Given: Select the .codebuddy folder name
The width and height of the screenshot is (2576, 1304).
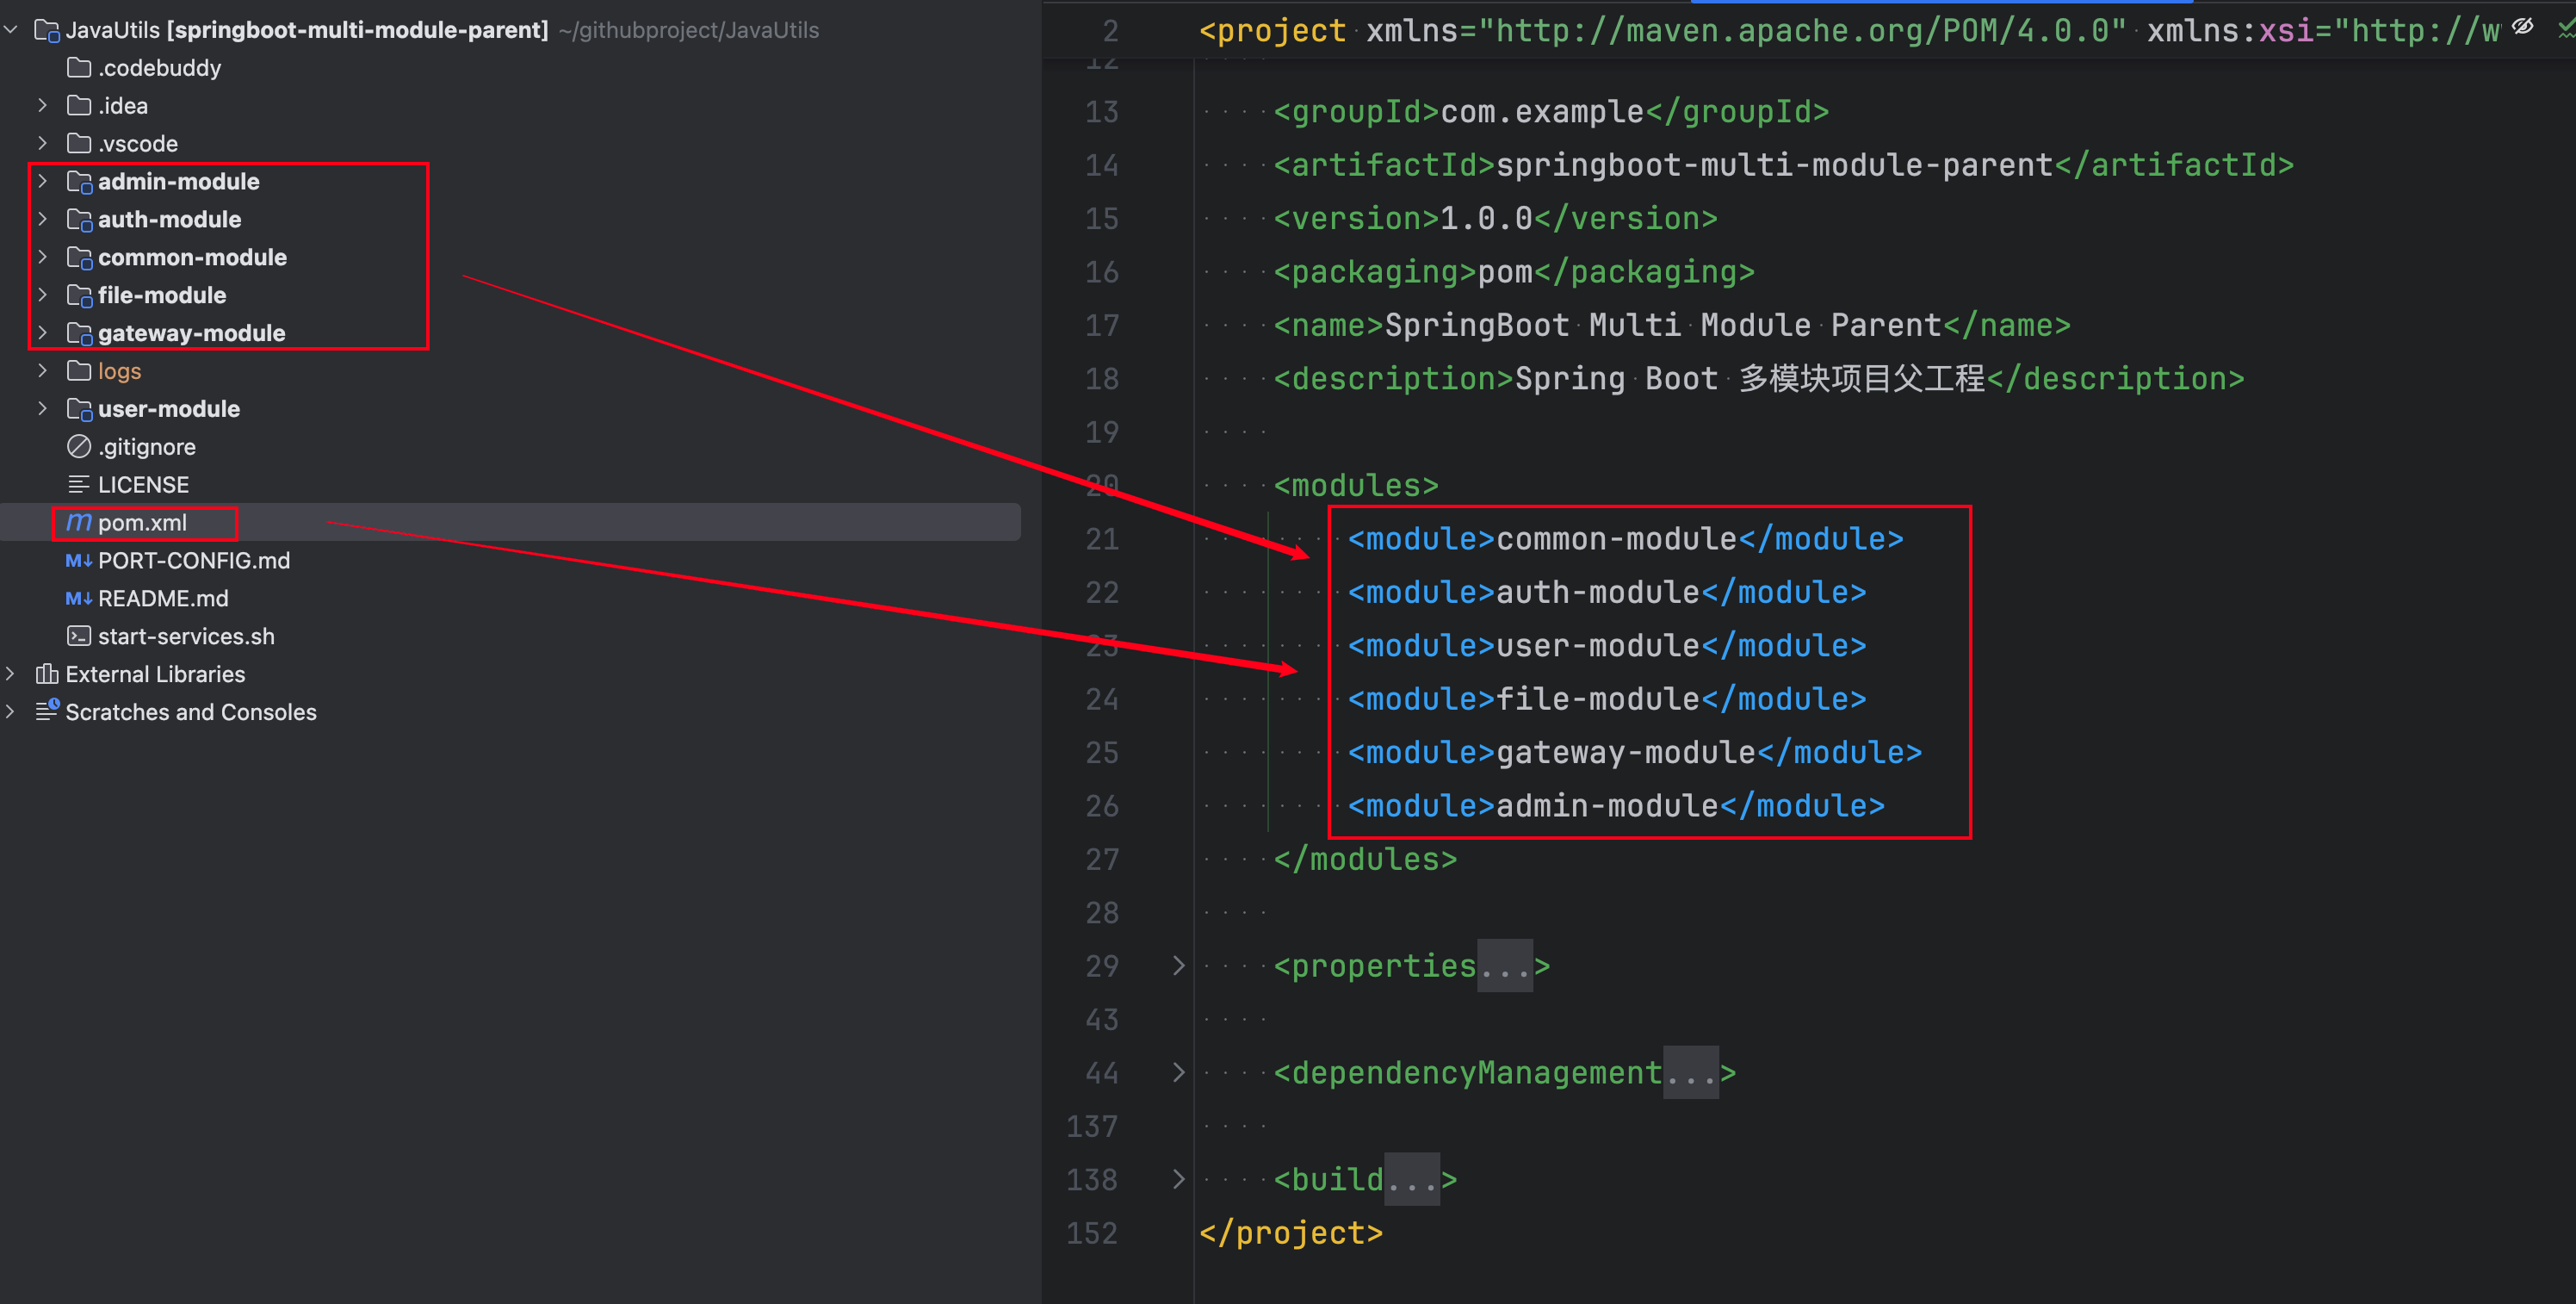Looking at the screenshot, I should coord(160,68).
